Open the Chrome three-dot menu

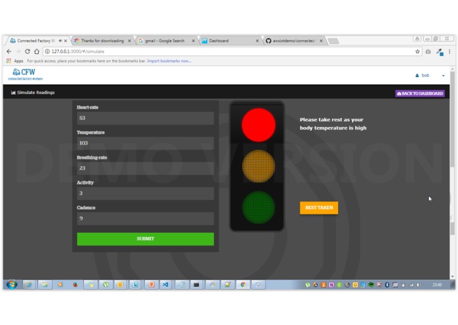tap(449, 51)
